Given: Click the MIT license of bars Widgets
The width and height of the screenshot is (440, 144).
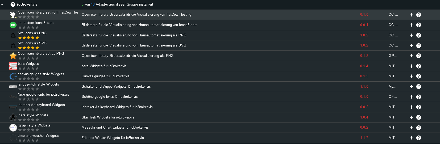Looking at the screenshot, I should click(392, 66).
